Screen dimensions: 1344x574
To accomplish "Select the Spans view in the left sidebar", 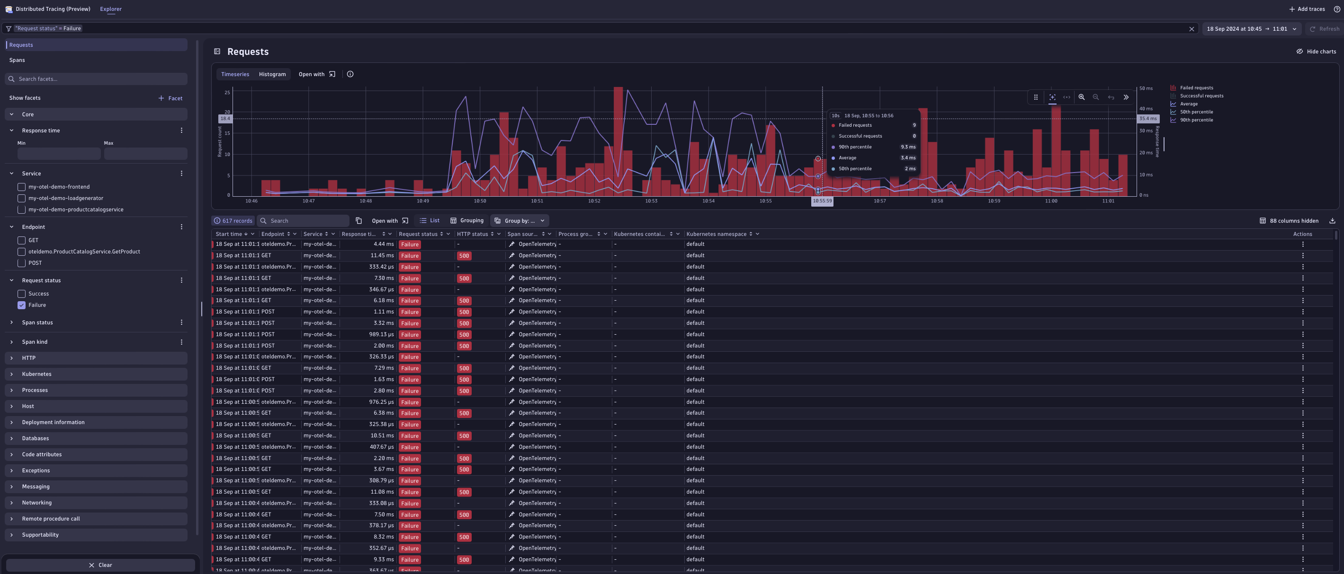I will click(17, 60).
